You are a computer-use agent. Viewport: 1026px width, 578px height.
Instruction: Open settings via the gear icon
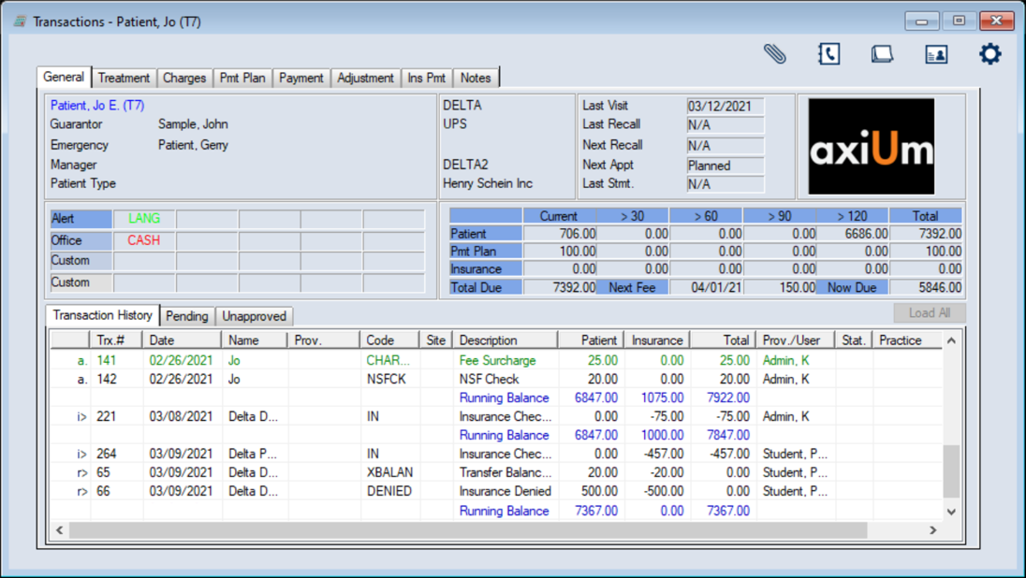[x=989, y=54]
